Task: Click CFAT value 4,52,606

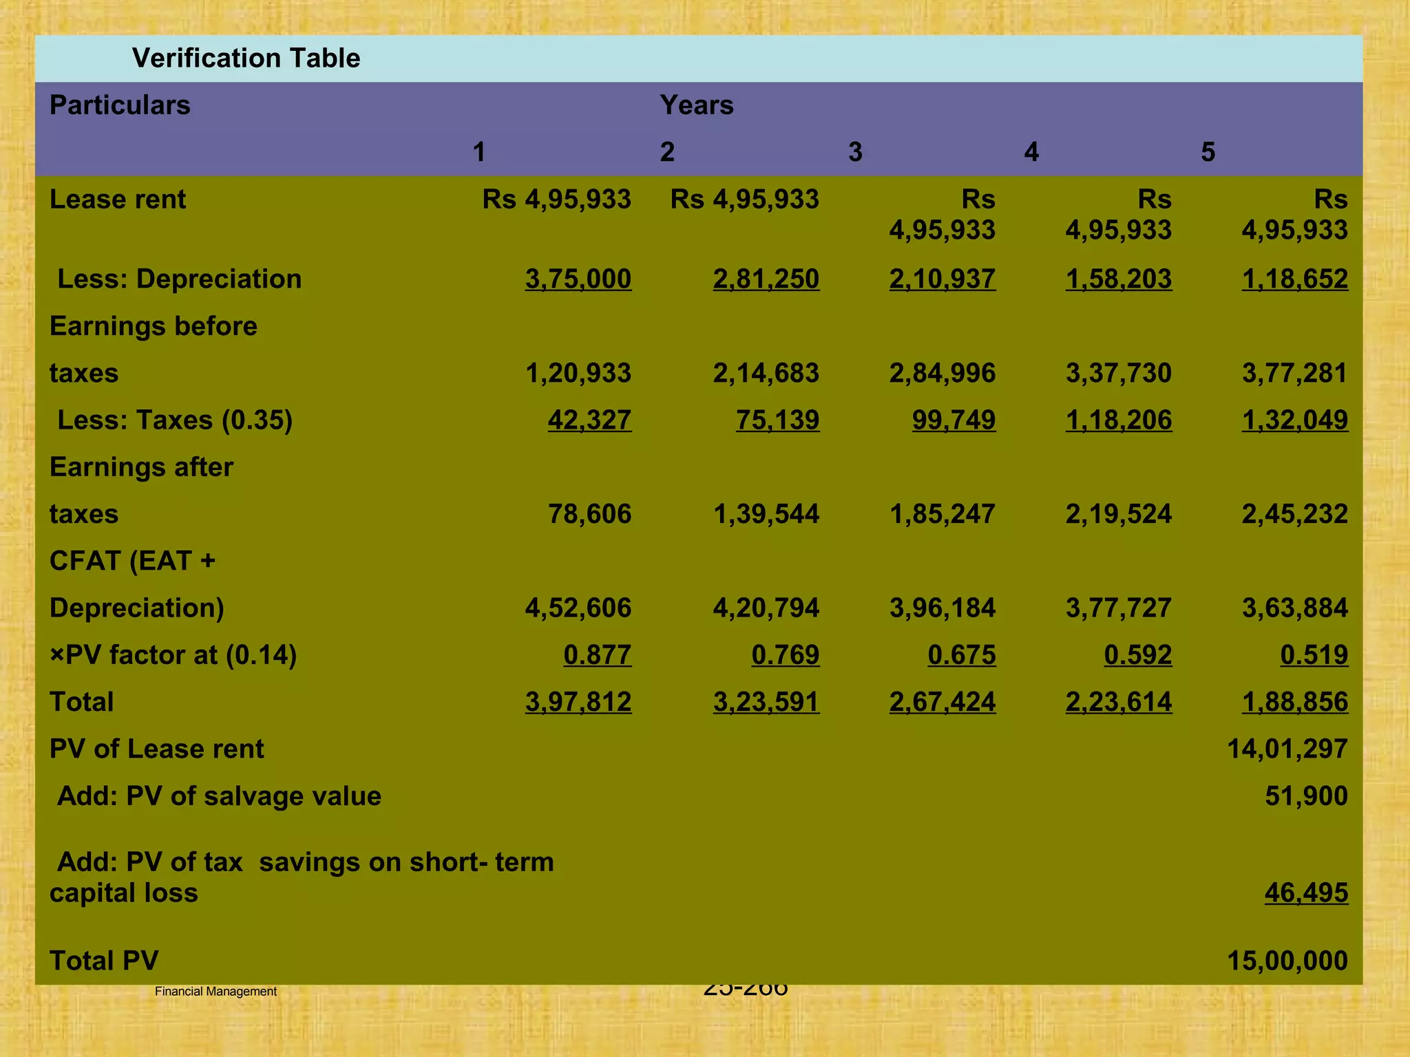Action: pyautogui.click(x=578, y=608)
